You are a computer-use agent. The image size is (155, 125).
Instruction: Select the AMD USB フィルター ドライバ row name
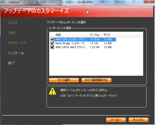(x=71, y=40)
